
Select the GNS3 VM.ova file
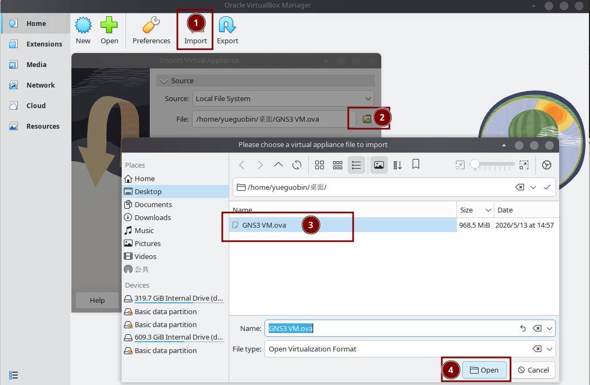pos(343,225)
